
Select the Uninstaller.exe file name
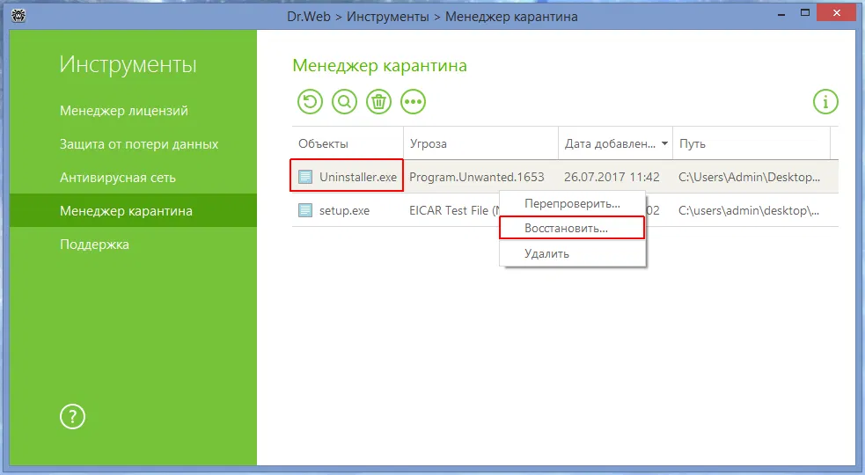358,177
